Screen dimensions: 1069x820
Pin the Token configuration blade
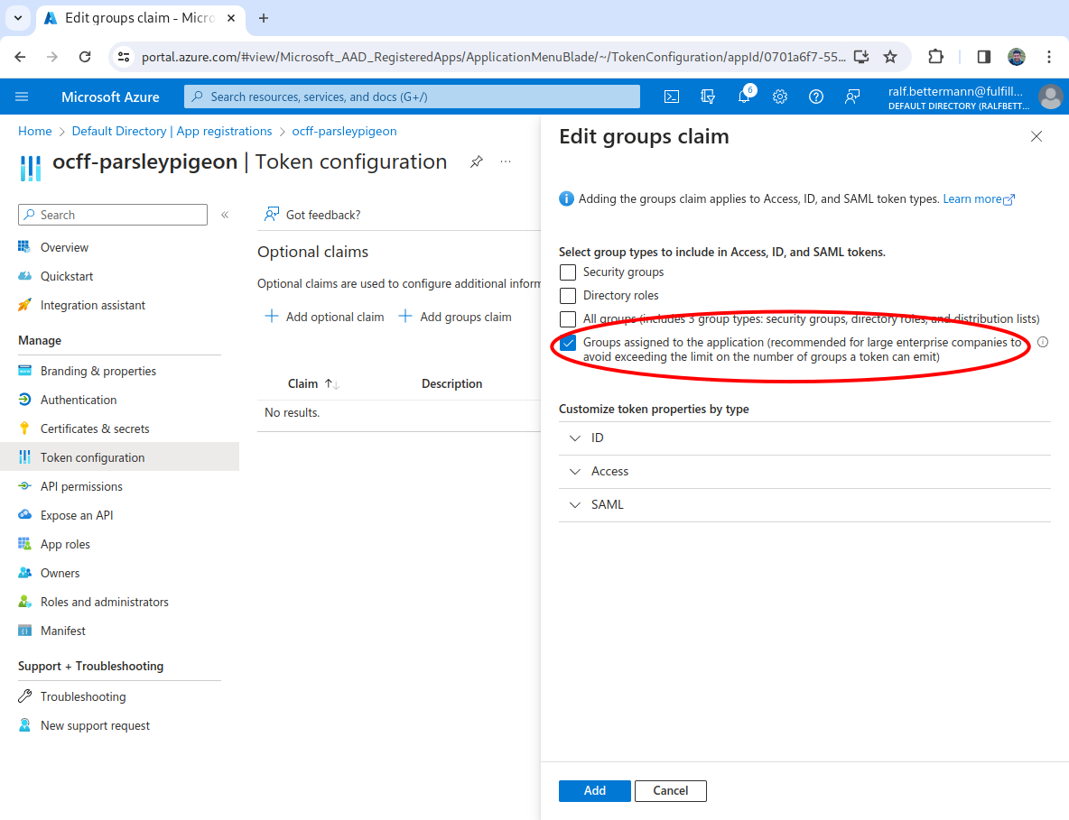coord(477,161)
